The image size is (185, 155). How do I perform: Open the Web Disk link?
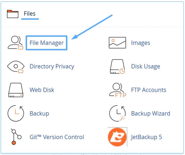(42, 90)
